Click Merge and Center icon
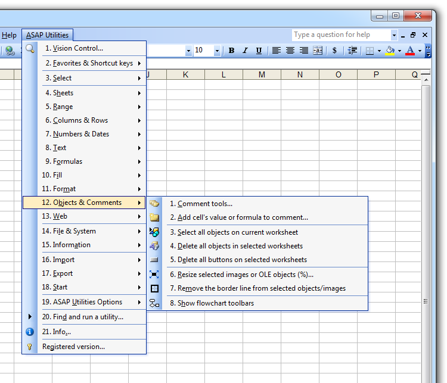 point(318,51)
